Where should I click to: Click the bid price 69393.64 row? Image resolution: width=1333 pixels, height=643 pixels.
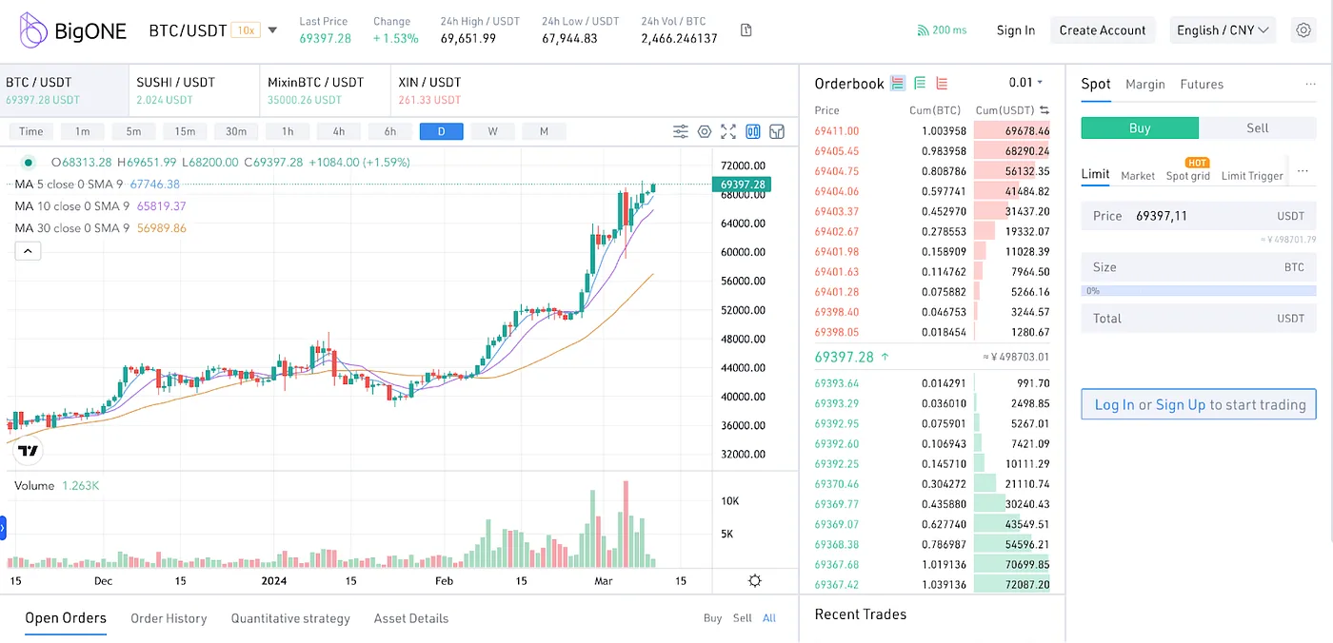932,383
